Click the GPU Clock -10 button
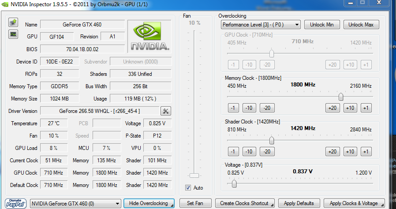 coord(249,65)
